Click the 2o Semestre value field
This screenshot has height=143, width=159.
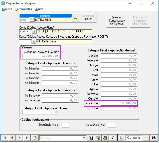click(60, 100)
